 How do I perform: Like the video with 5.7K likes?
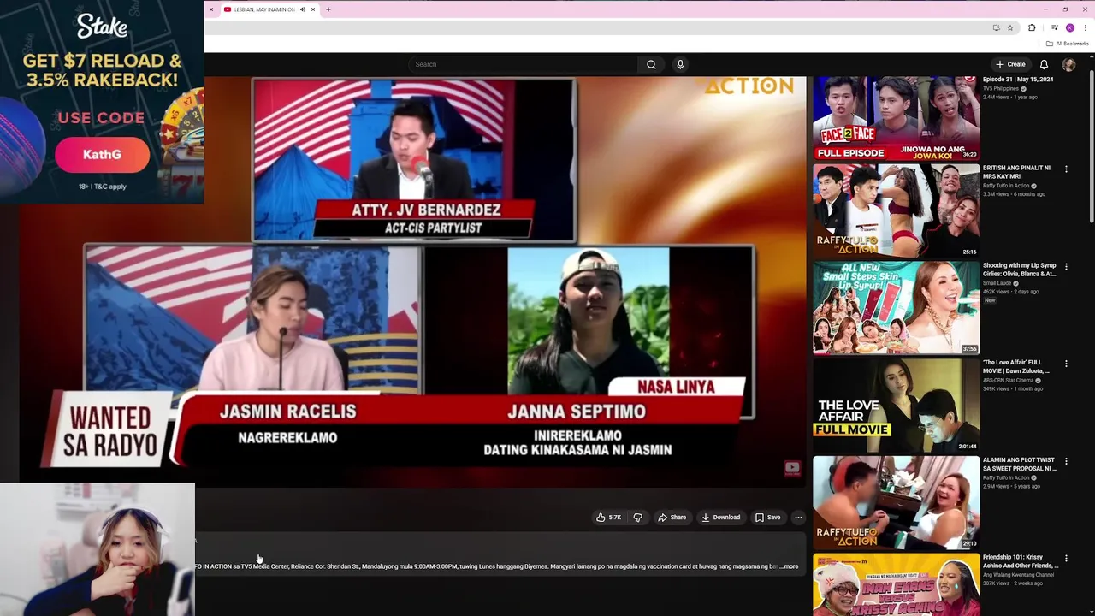click(x=609, y=518)
